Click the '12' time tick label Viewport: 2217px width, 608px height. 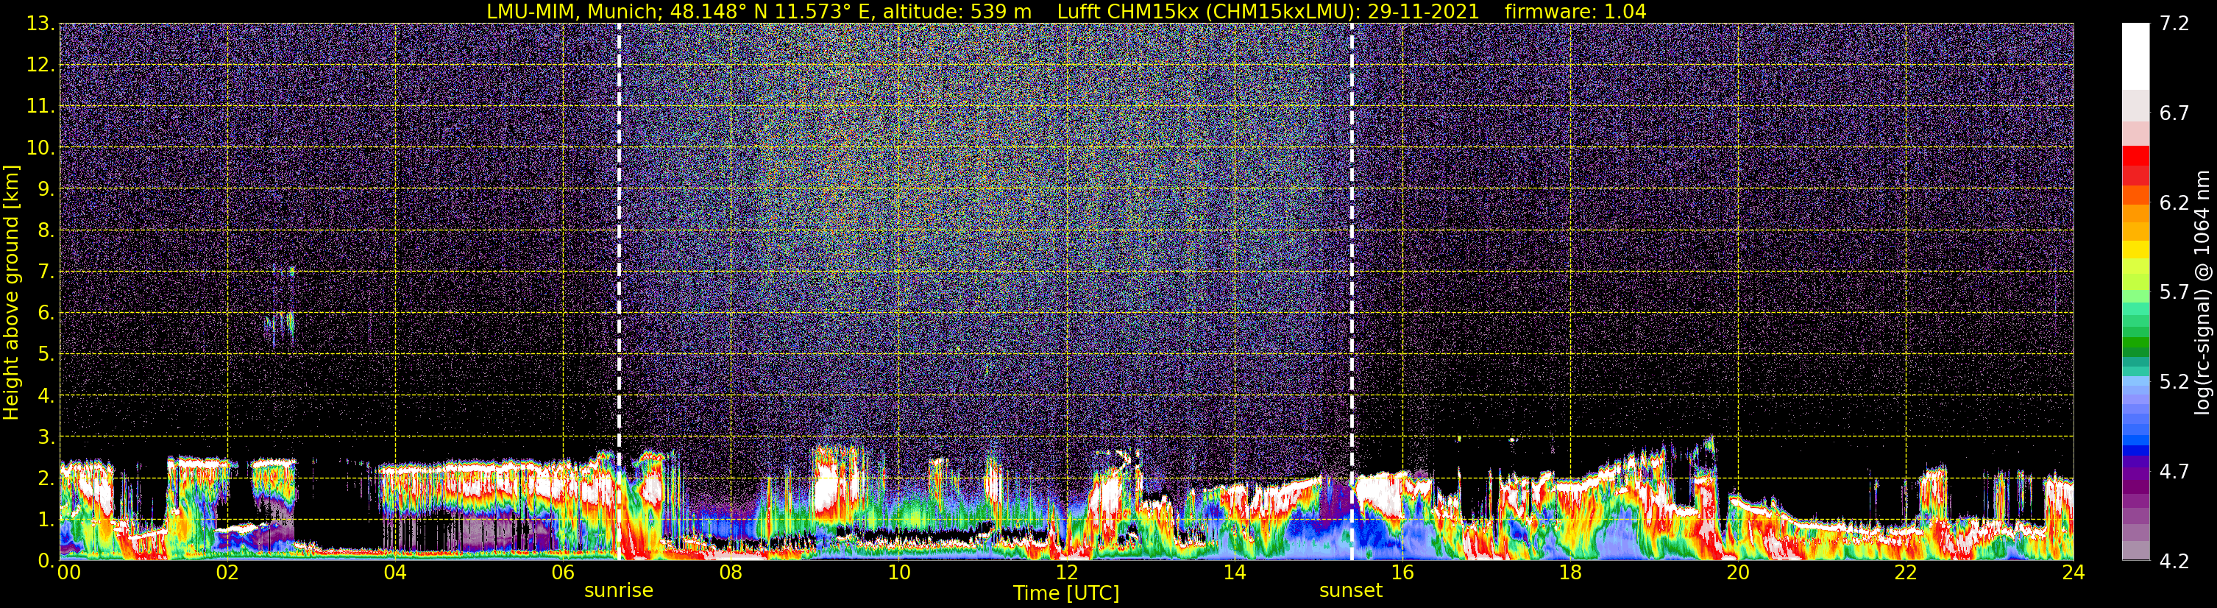[x=1066, y=573]
